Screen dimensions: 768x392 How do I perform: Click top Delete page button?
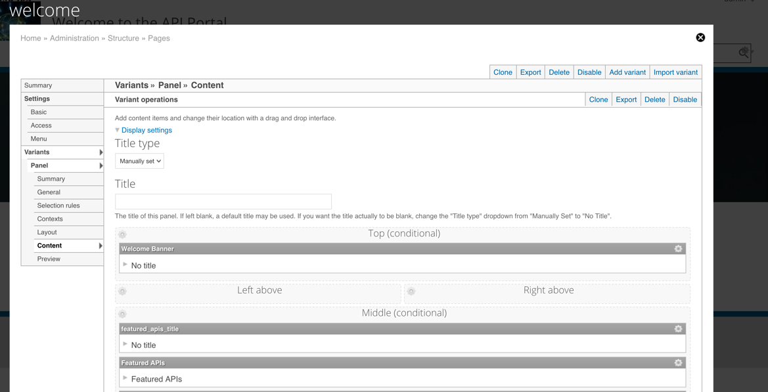click(559, 72)
